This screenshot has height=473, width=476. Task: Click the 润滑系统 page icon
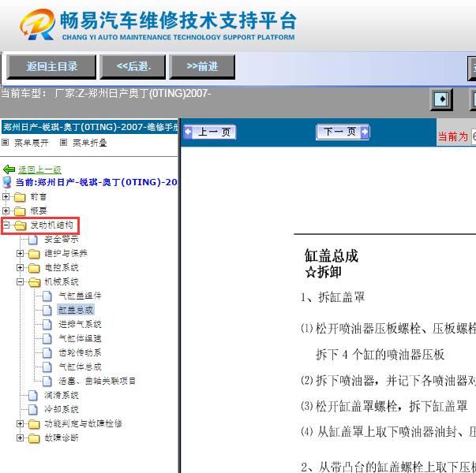33,396
